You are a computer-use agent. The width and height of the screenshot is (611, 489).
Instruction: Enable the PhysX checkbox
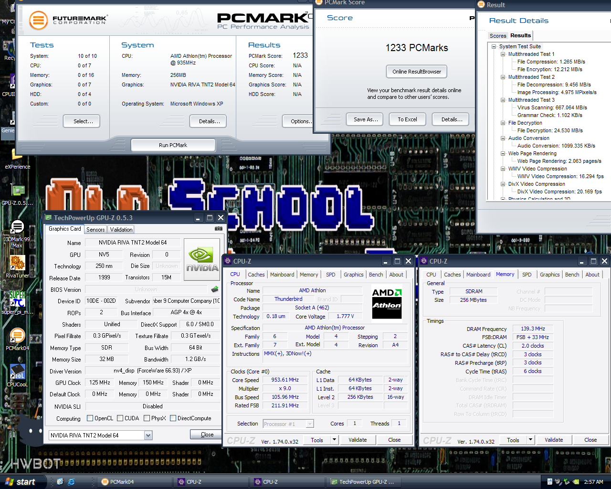click(147, 418)
